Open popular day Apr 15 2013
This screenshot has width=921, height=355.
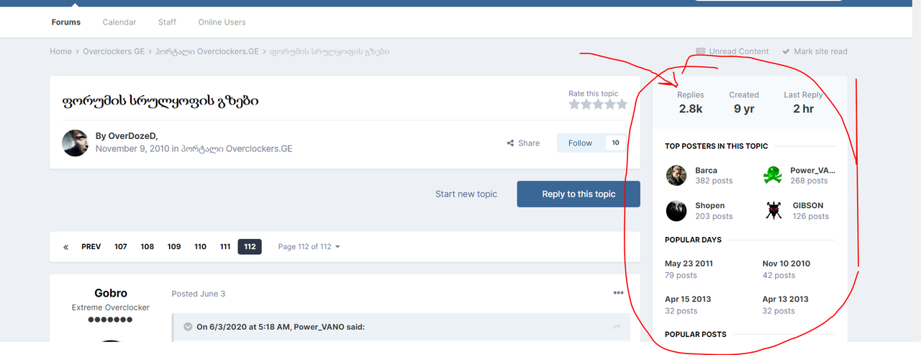(688, 299)
